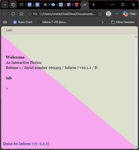Go to the browser home page

pos(21,14)
